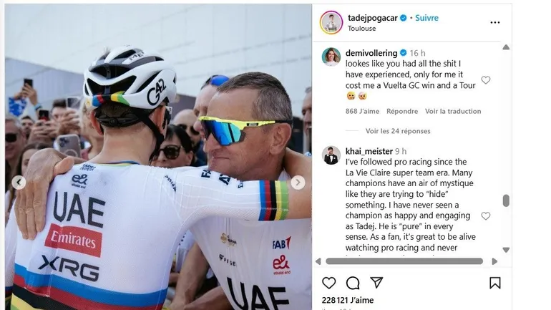This screenshot has height=310, width=551.
Task: Like the post with the heart icon
Action: [x=328, y=283]
